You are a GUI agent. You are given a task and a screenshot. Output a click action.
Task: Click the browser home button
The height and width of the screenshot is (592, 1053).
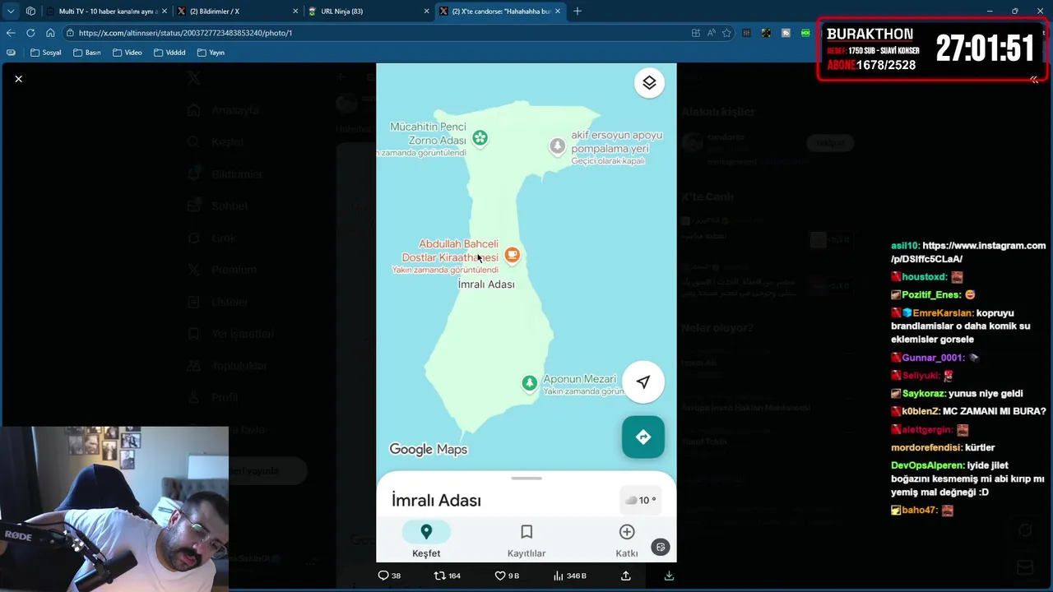click(50, 33)
